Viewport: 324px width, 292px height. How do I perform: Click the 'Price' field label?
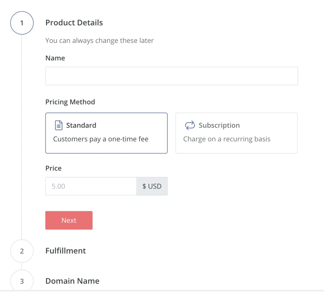click(x=53, y=168)
